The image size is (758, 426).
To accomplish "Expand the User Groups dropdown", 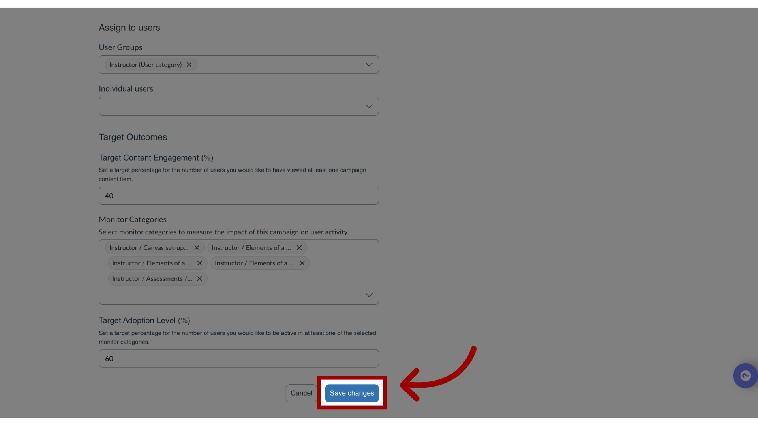I will click(369, 65).
